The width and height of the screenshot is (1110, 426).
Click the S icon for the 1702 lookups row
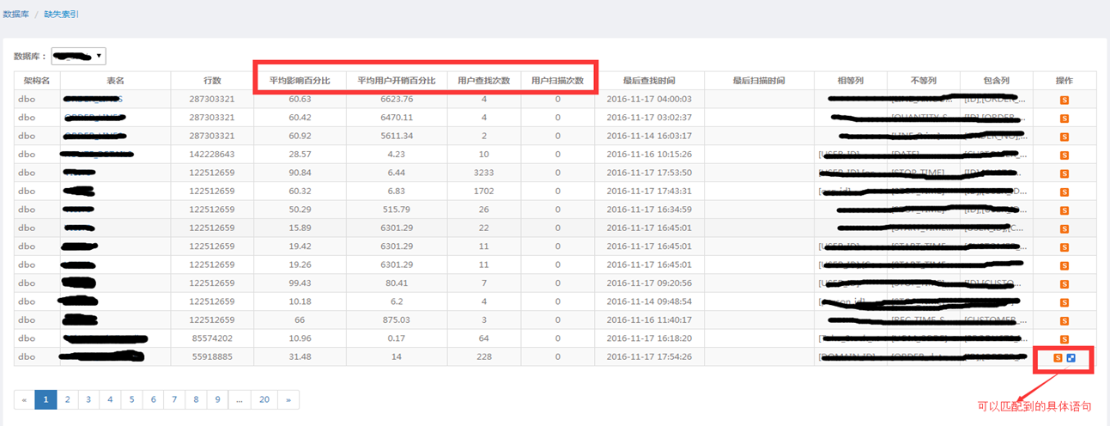[1065, 192]
